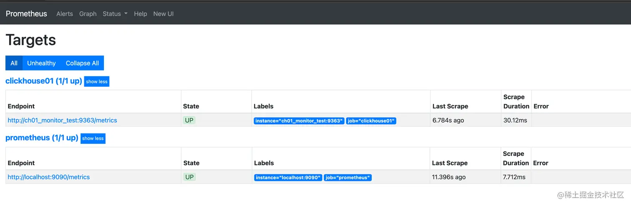Click the Targets page heading
The width and height of the screenshot is (631, 206).
(31, 40)
